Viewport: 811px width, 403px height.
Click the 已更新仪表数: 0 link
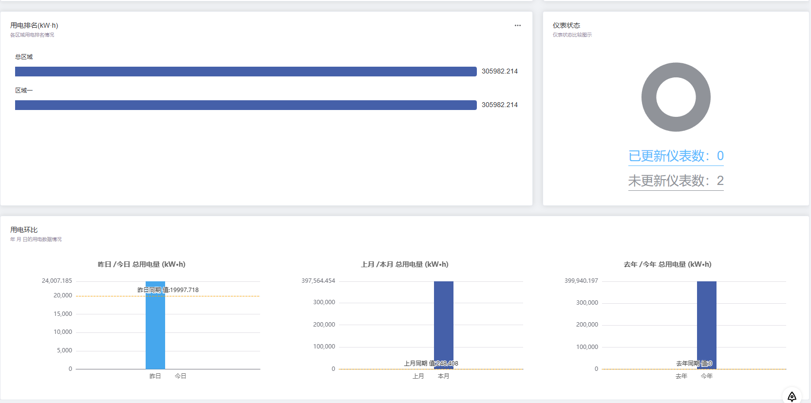[x=676, y=156]
